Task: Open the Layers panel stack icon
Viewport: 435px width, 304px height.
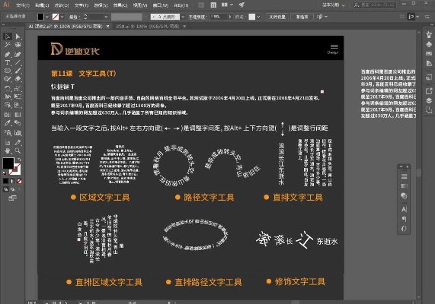Action: (x=429, y=100)
